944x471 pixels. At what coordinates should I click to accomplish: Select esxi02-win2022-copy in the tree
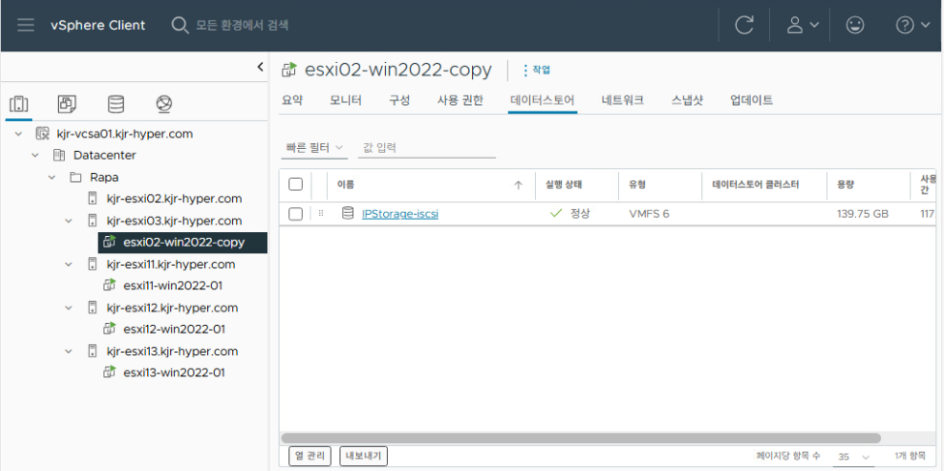(183, 242)
